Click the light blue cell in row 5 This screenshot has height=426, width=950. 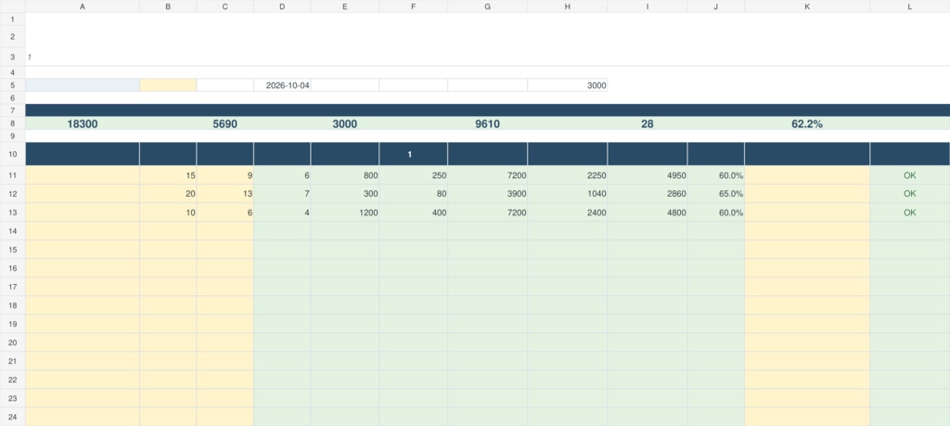coord(83,84)
